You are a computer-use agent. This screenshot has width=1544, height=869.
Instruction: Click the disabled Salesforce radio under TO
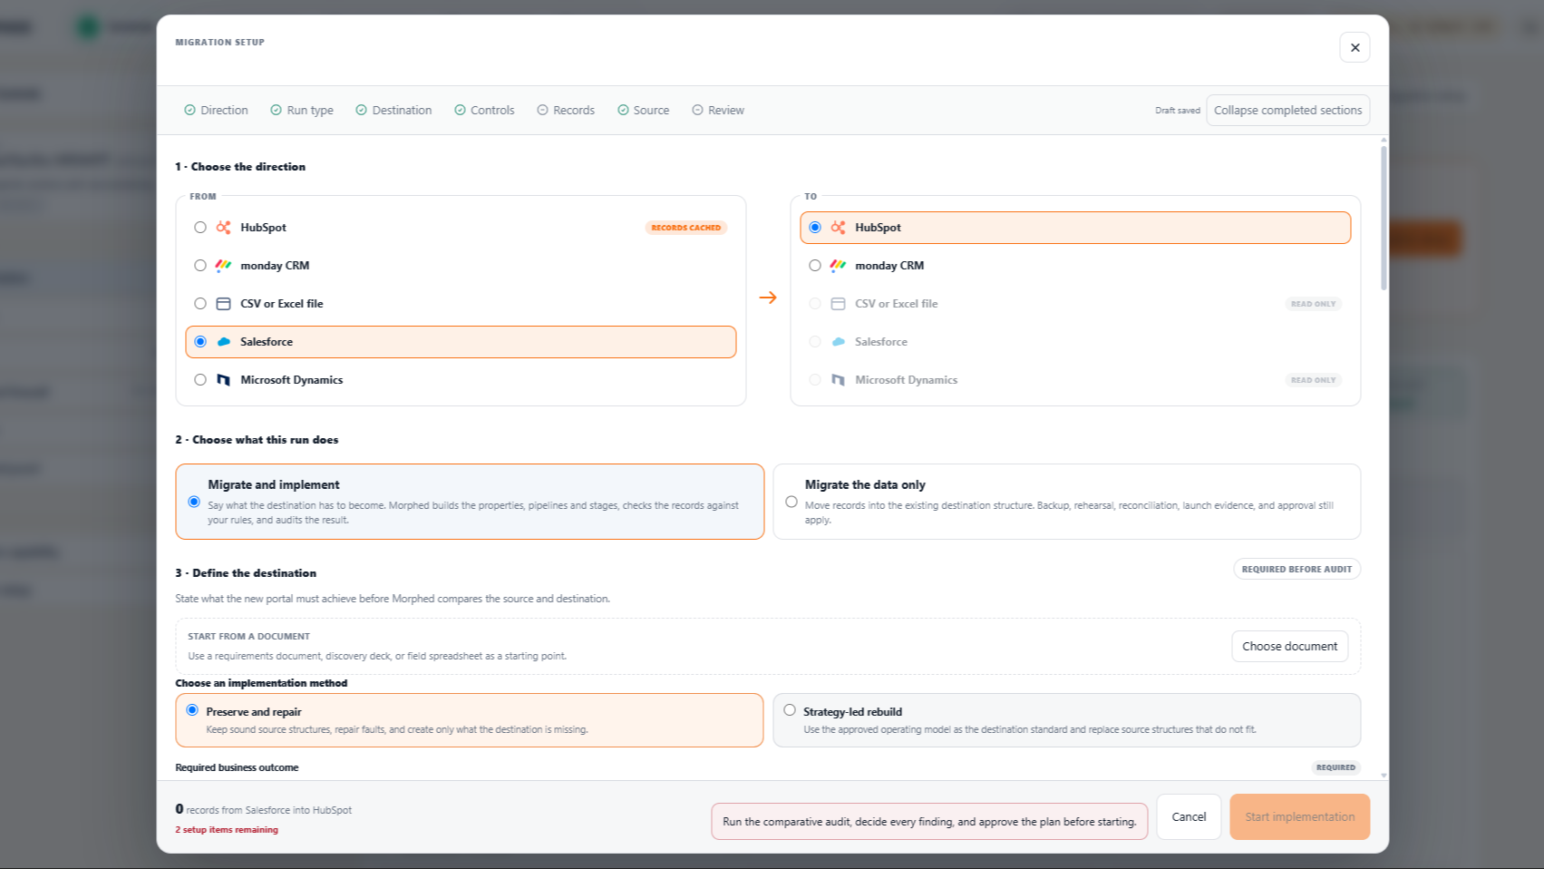(x=815, y=342)
